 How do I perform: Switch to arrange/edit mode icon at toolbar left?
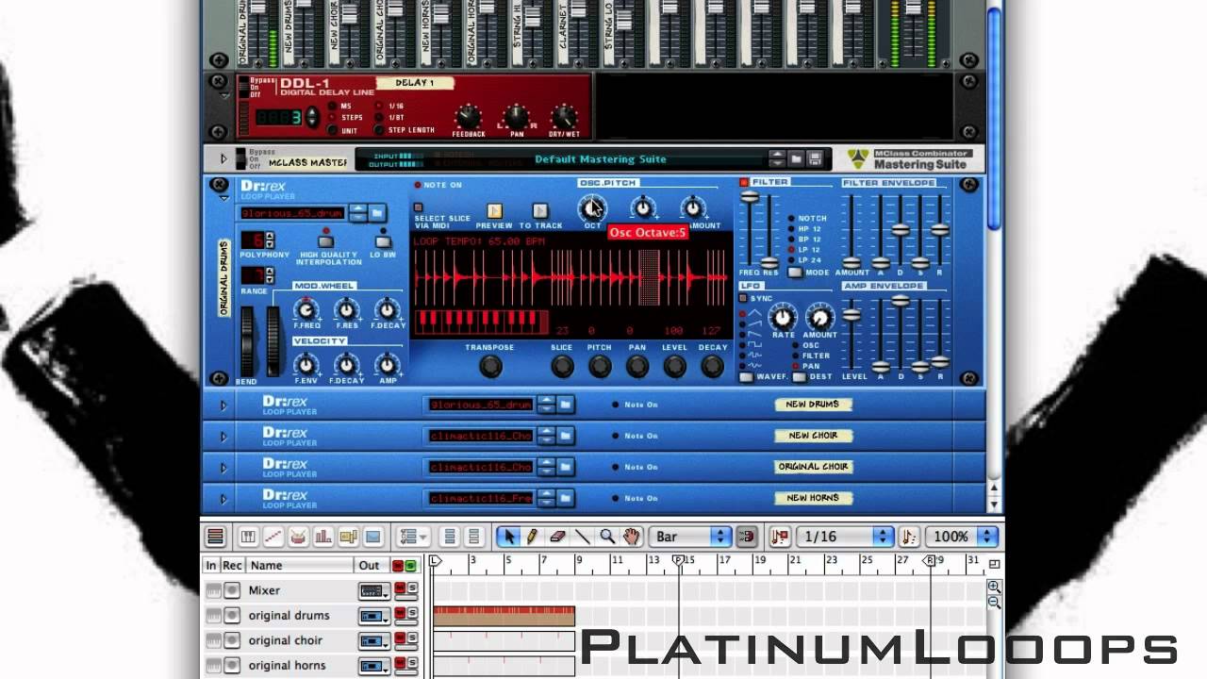(x=216, y=537)
